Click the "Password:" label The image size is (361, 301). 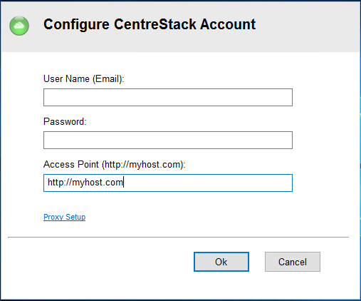click(65, 121)
